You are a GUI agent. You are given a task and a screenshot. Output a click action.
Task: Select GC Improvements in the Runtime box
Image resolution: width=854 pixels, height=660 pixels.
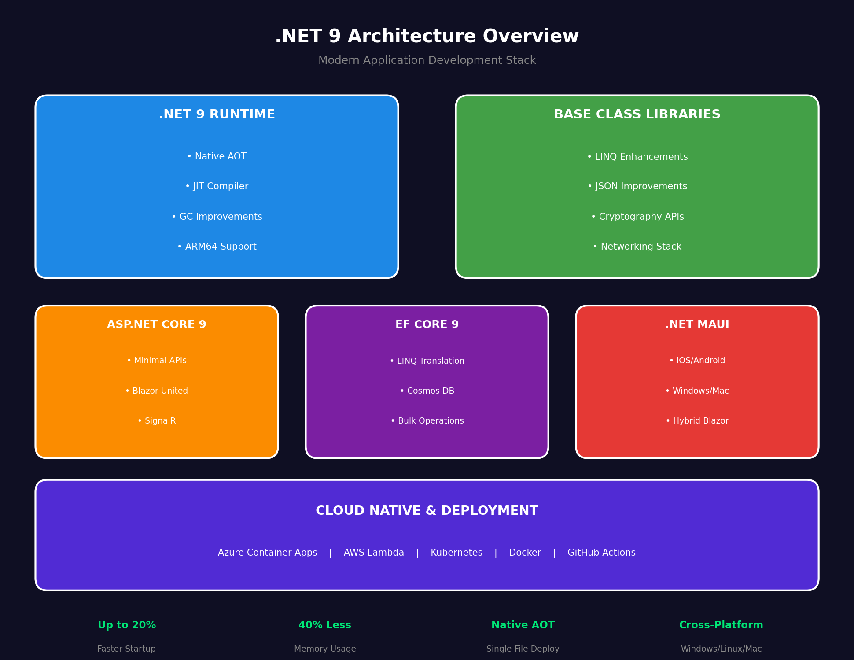[217, 217]
